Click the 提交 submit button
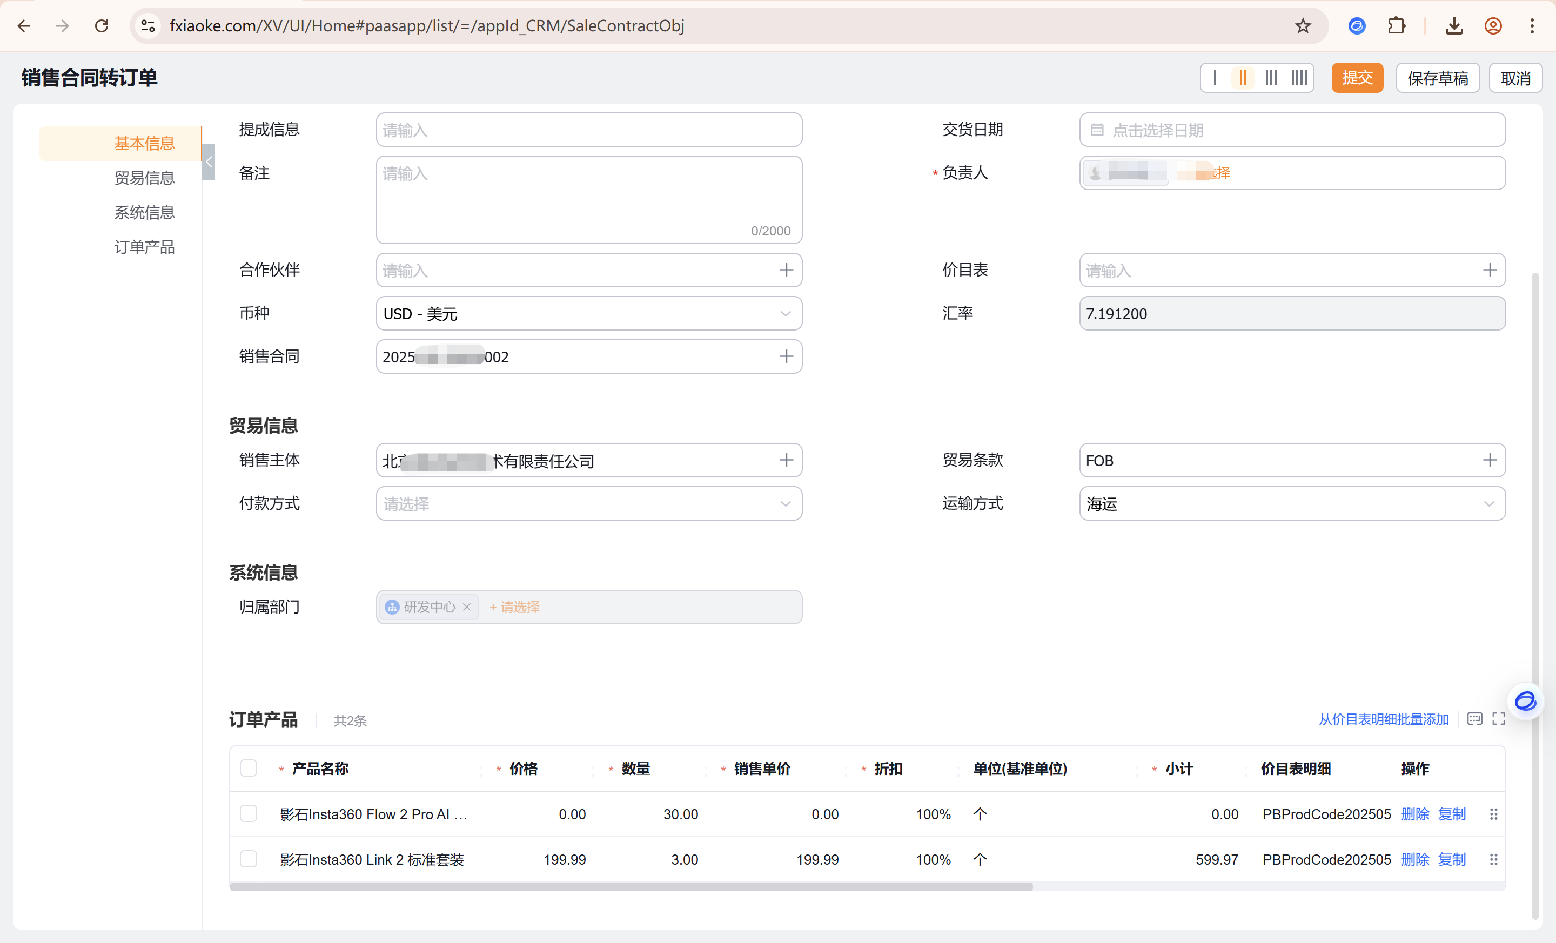This screenshot has width=1556, height=943. 1357,78
